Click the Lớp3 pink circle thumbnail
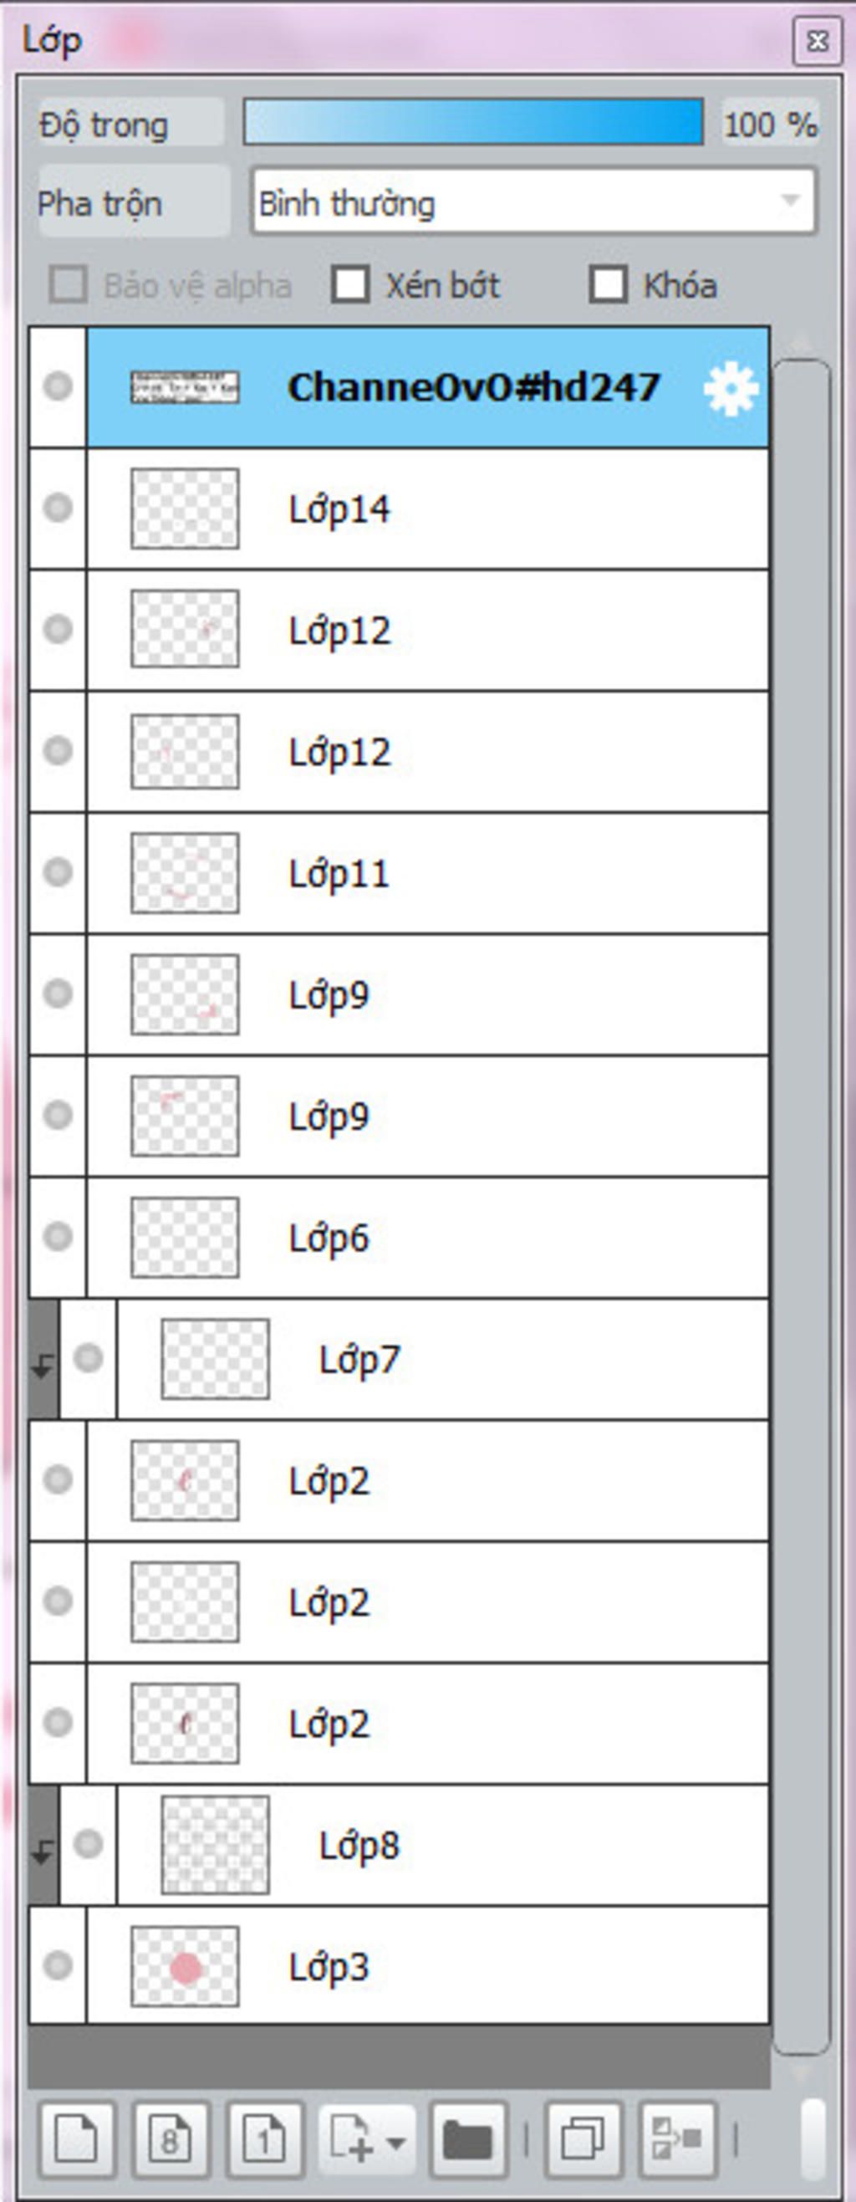 click(x=185, y=1966)
